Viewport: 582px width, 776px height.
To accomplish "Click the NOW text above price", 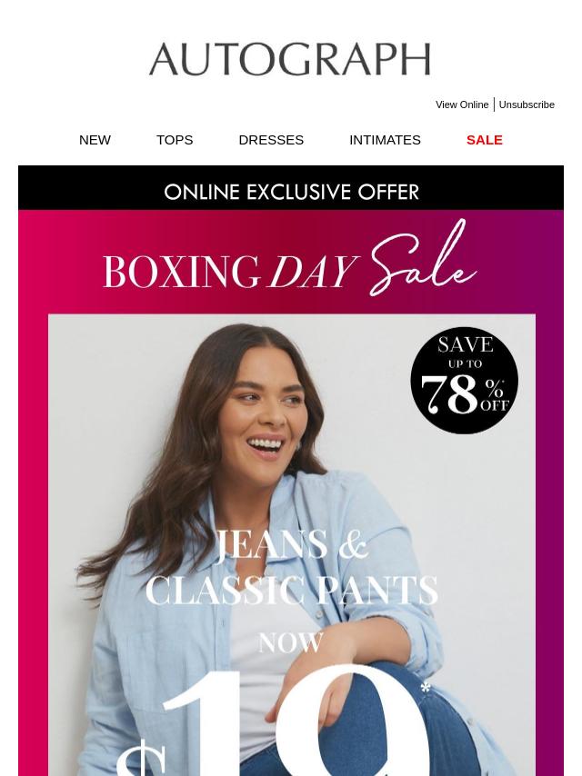I will (x=291, y=642).
